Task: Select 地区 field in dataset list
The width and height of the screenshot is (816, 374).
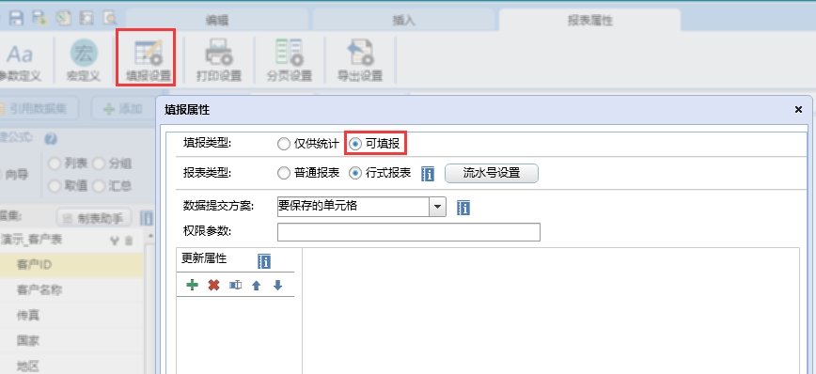Action: [71, 366]
